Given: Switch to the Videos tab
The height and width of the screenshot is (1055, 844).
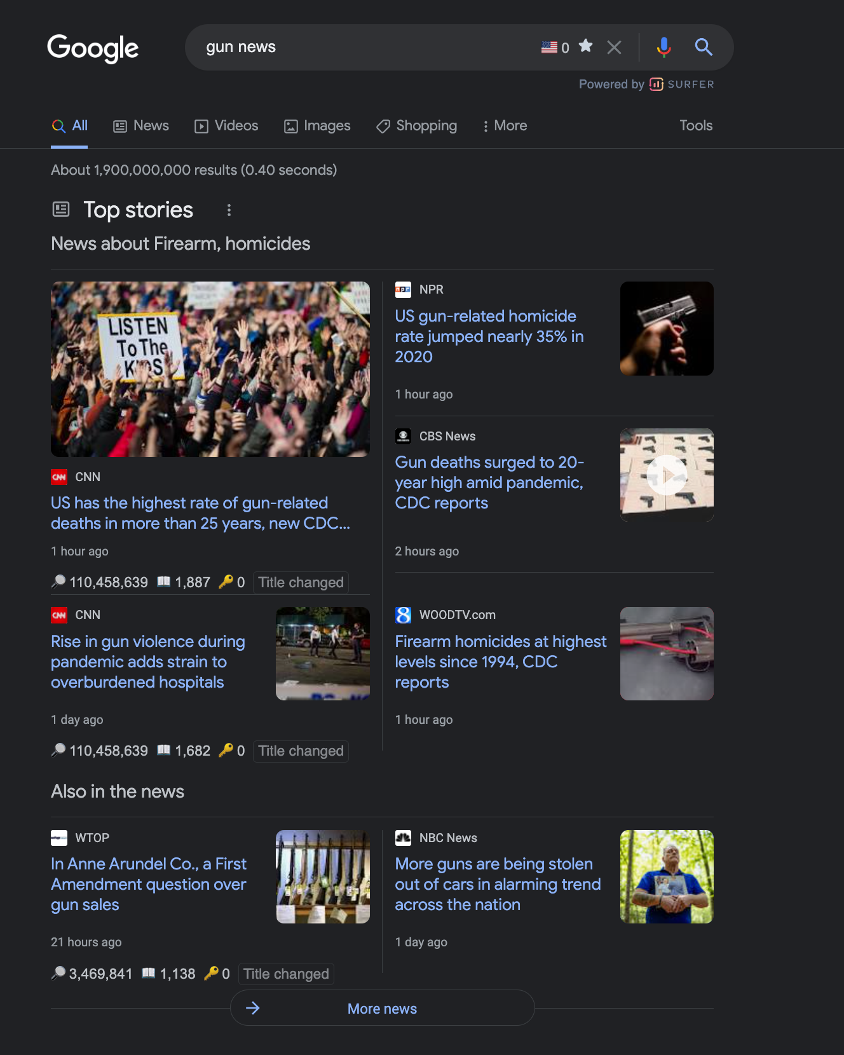Looking at the screenshot, I should point(226,126).
